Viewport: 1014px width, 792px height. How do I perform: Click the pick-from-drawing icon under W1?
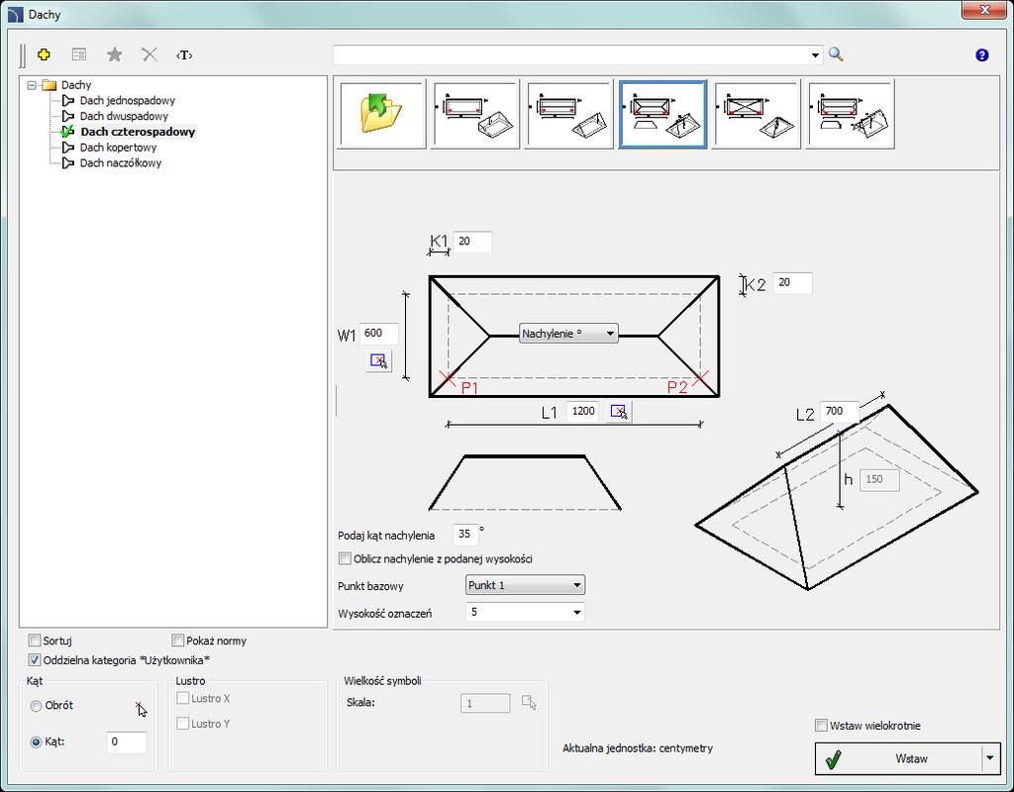pyautogui.click(x=378, y=360)
